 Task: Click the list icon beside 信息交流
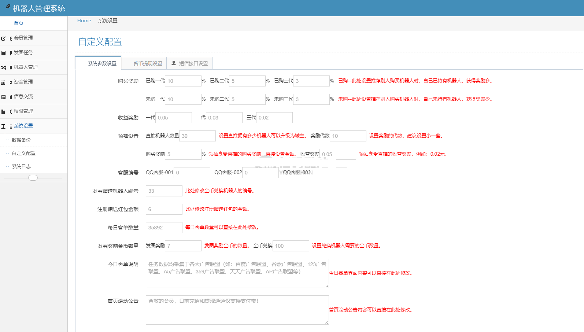3,97
